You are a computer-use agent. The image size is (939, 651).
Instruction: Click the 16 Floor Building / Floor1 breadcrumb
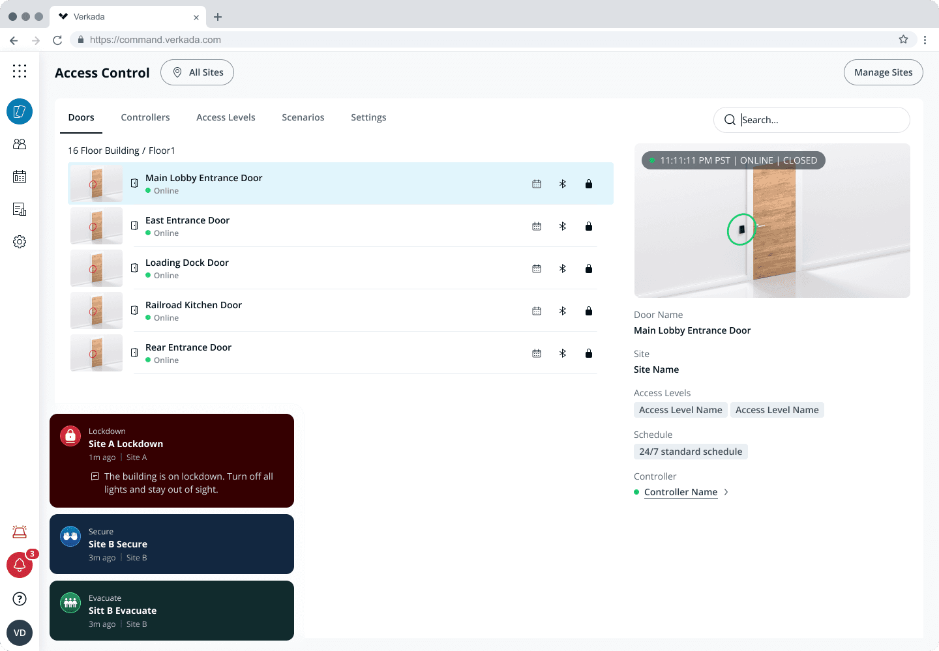121,151
